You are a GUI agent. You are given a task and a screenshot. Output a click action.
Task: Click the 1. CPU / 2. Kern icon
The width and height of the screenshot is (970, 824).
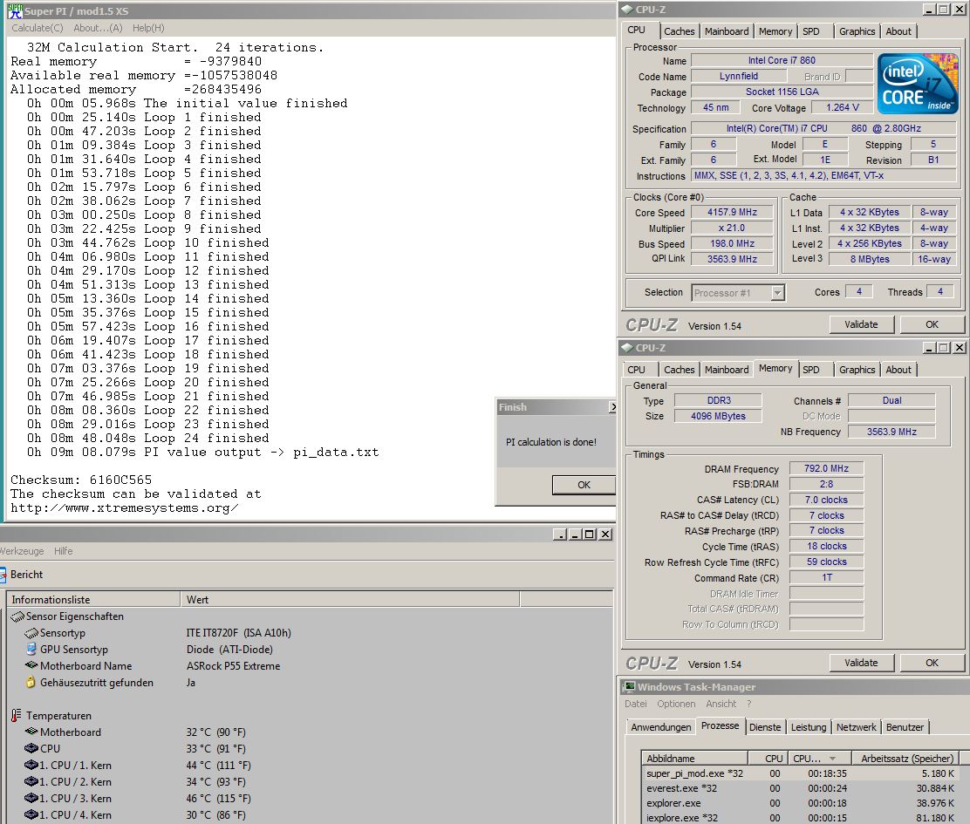pos(31,782)
